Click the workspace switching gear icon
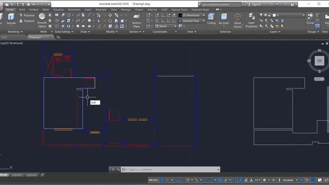This screenshot has height=185, width=329. 264,180
